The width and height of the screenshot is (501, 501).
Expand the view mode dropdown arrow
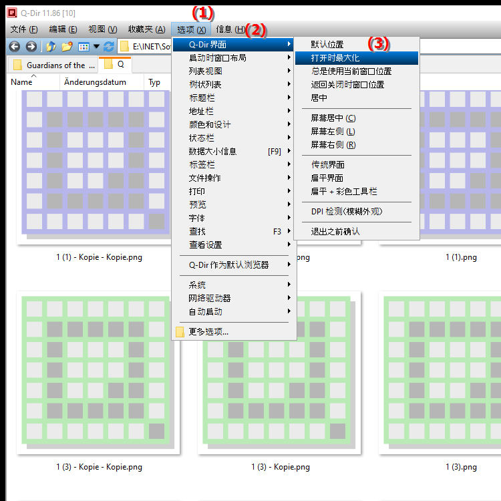pyautogui.click(x=96, y=47)
